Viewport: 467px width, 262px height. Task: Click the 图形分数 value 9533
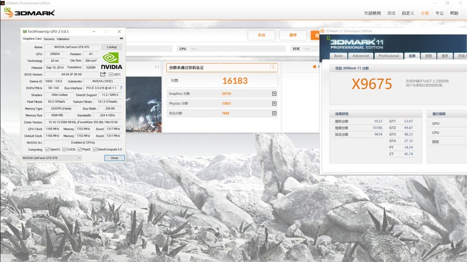click(378, 121)
